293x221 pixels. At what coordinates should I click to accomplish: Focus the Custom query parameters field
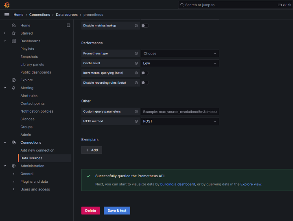click(x=180, y=112)
